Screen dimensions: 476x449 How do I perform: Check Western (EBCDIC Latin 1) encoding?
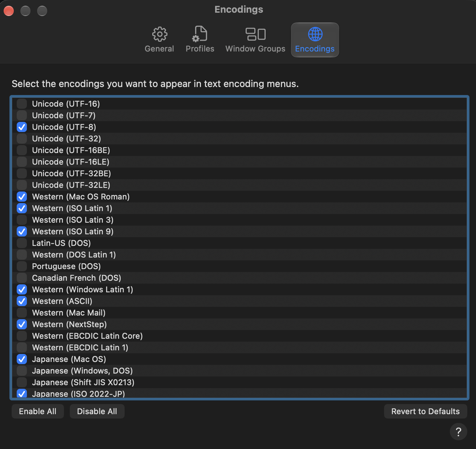click(22, 347)
